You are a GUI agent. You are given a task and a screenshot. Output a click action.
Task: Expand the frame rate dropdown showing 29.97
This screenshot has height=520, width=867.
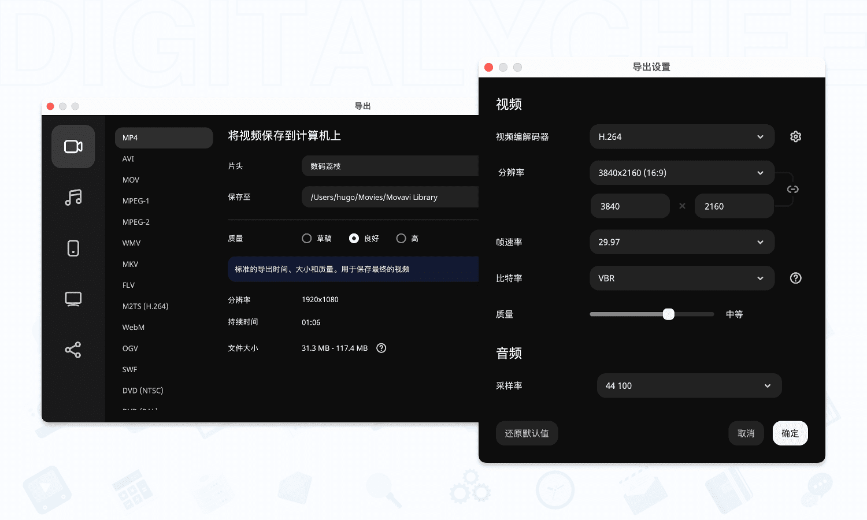682,242
